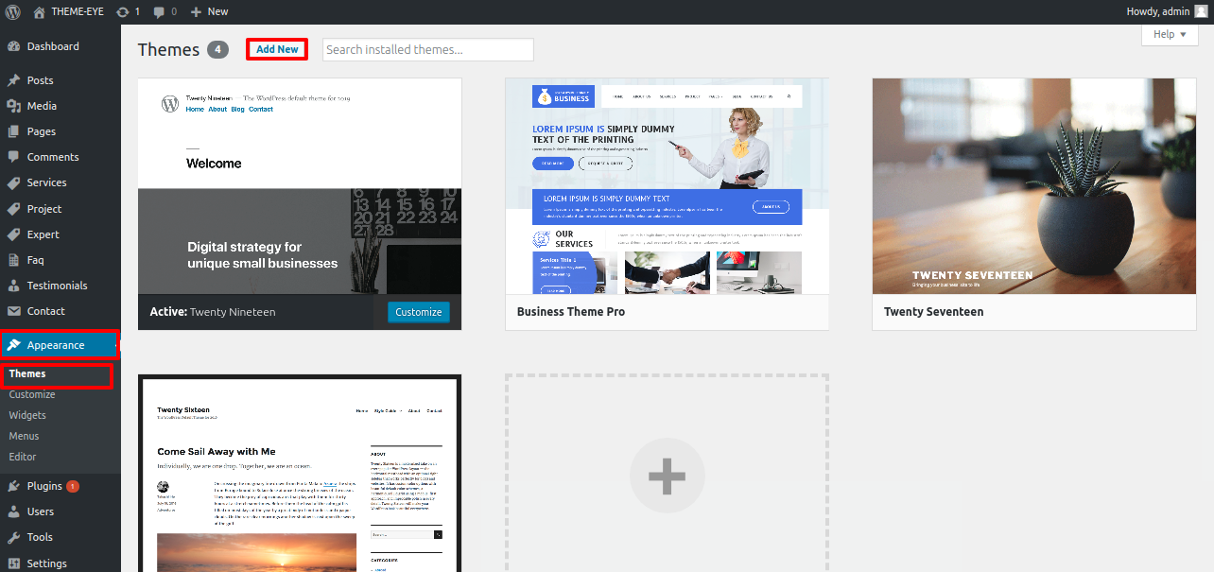Viewport: 1214px width, 572px height.
Task: Click the Add New themes button
Action: (277, 49)
